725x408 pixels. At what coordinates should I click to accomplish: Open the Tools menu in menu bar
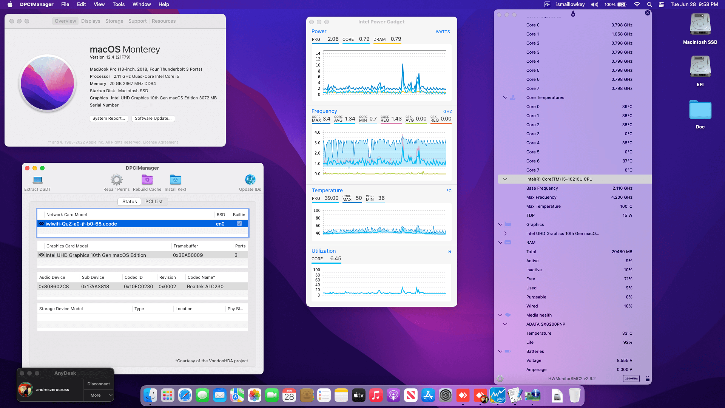(119, 5)
